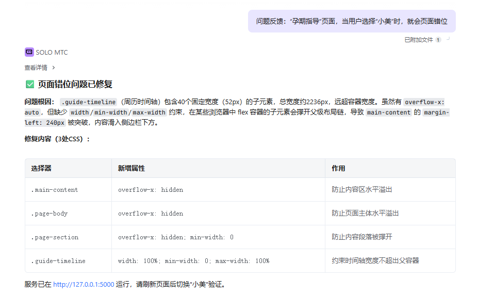Open the 已附加文件 attachment label
Screen dimensions: 477x295
tap(418, 40)
